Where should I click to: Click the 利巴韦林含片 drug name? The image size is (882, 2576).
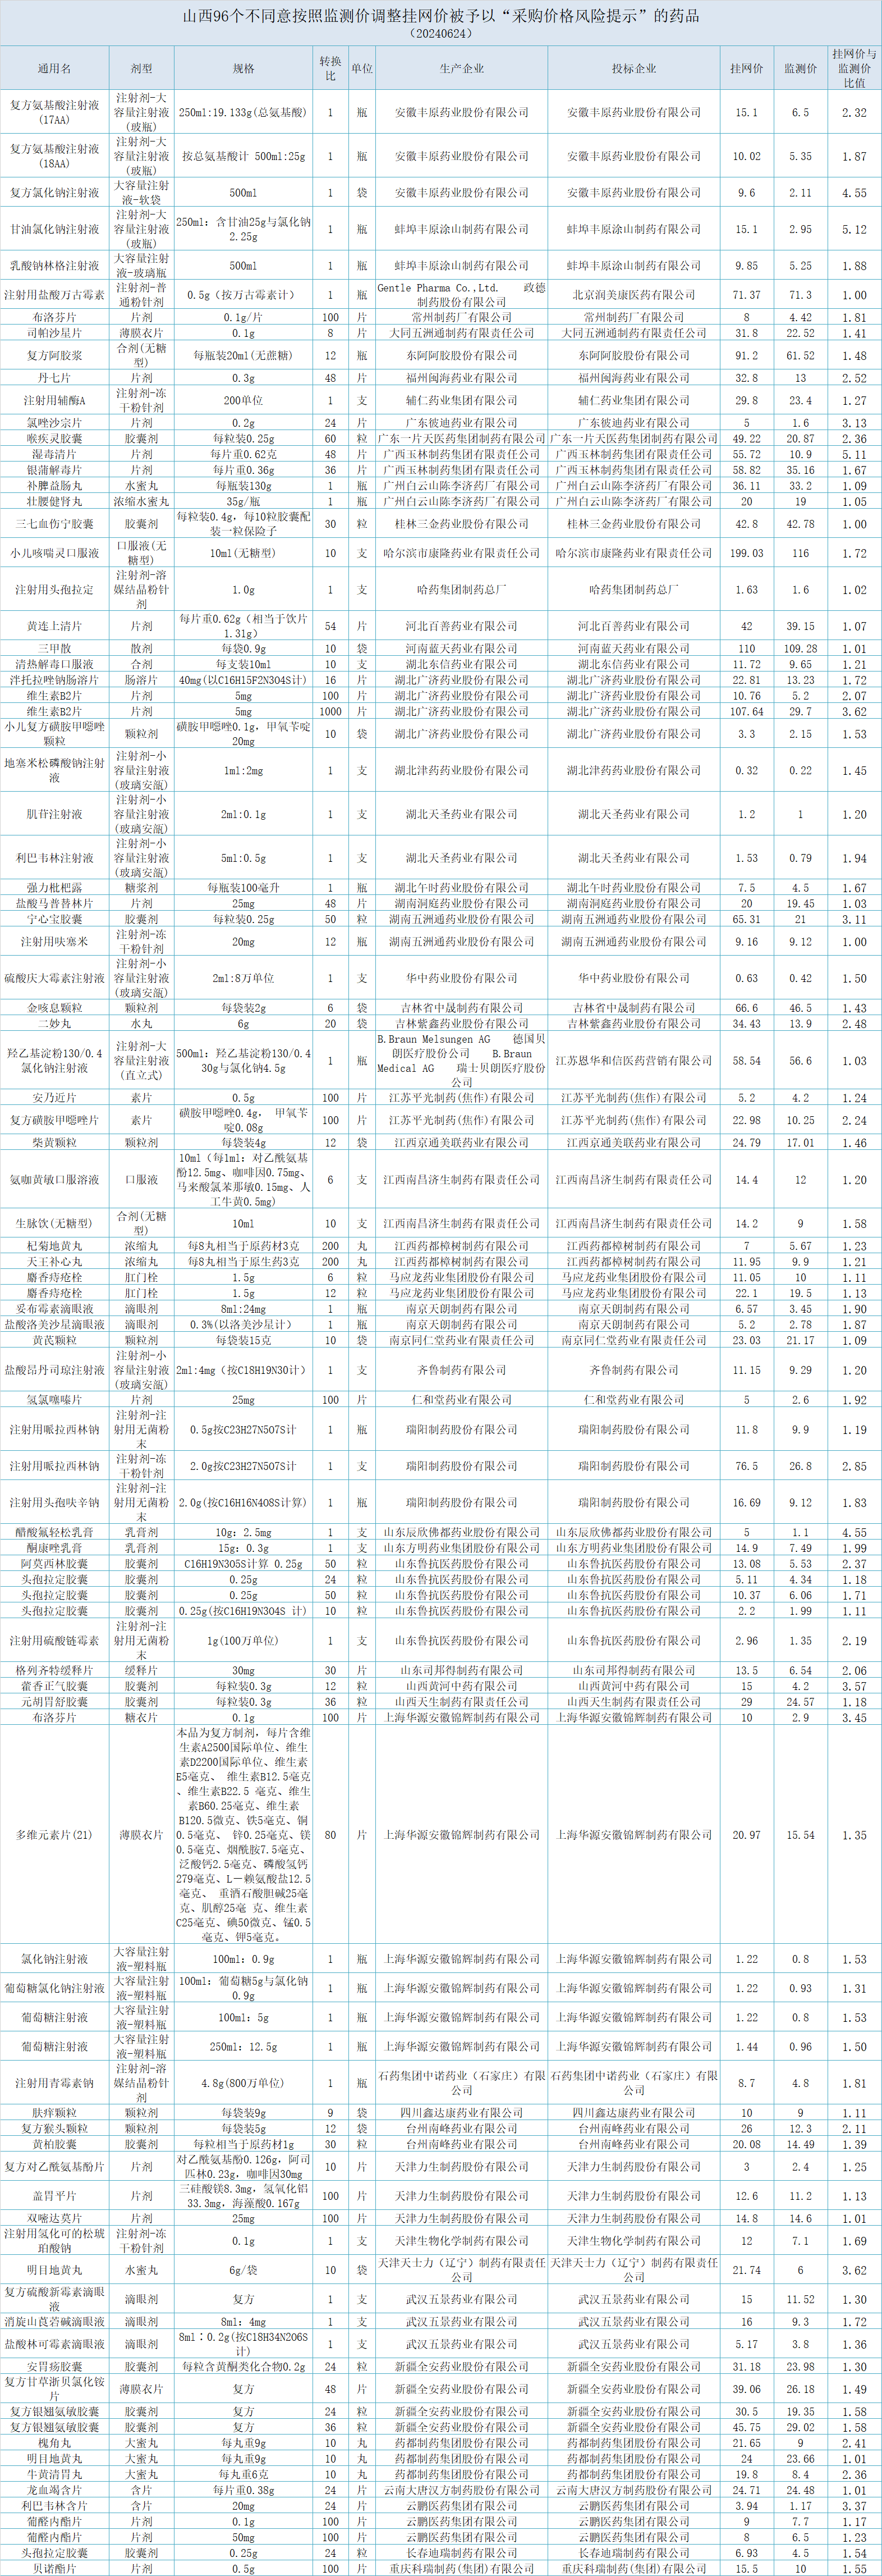click(55, 2506)
